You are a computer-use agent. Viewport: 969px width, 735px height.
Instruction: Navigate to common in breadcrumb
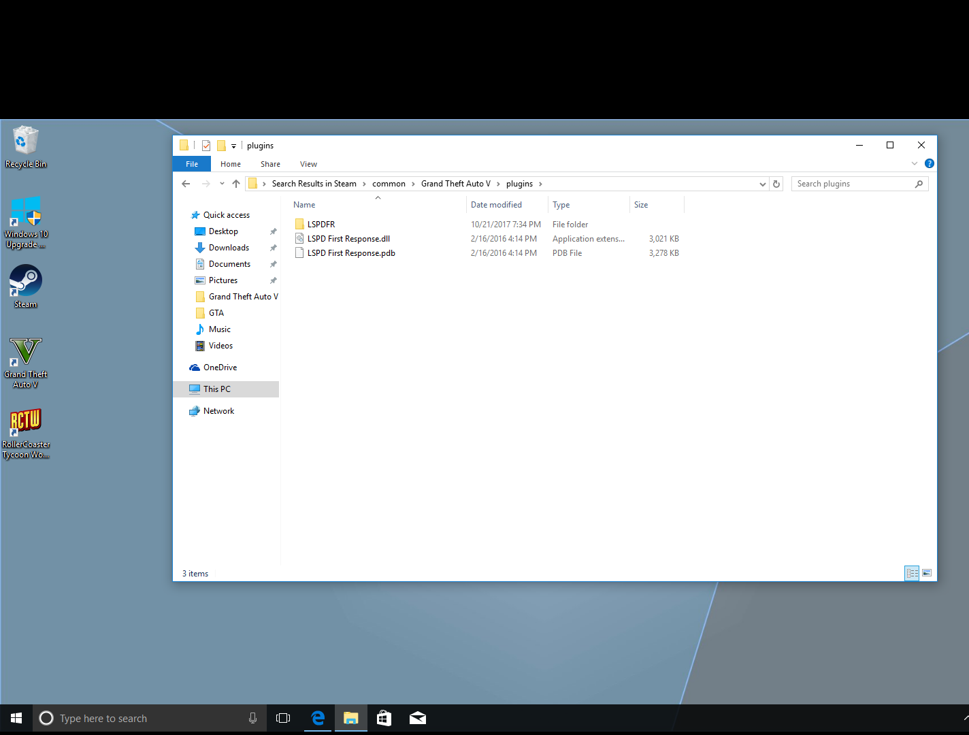389,184
